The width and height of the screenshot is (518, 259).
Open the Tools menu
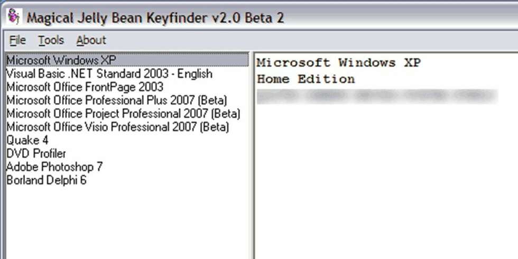point(51,40)
